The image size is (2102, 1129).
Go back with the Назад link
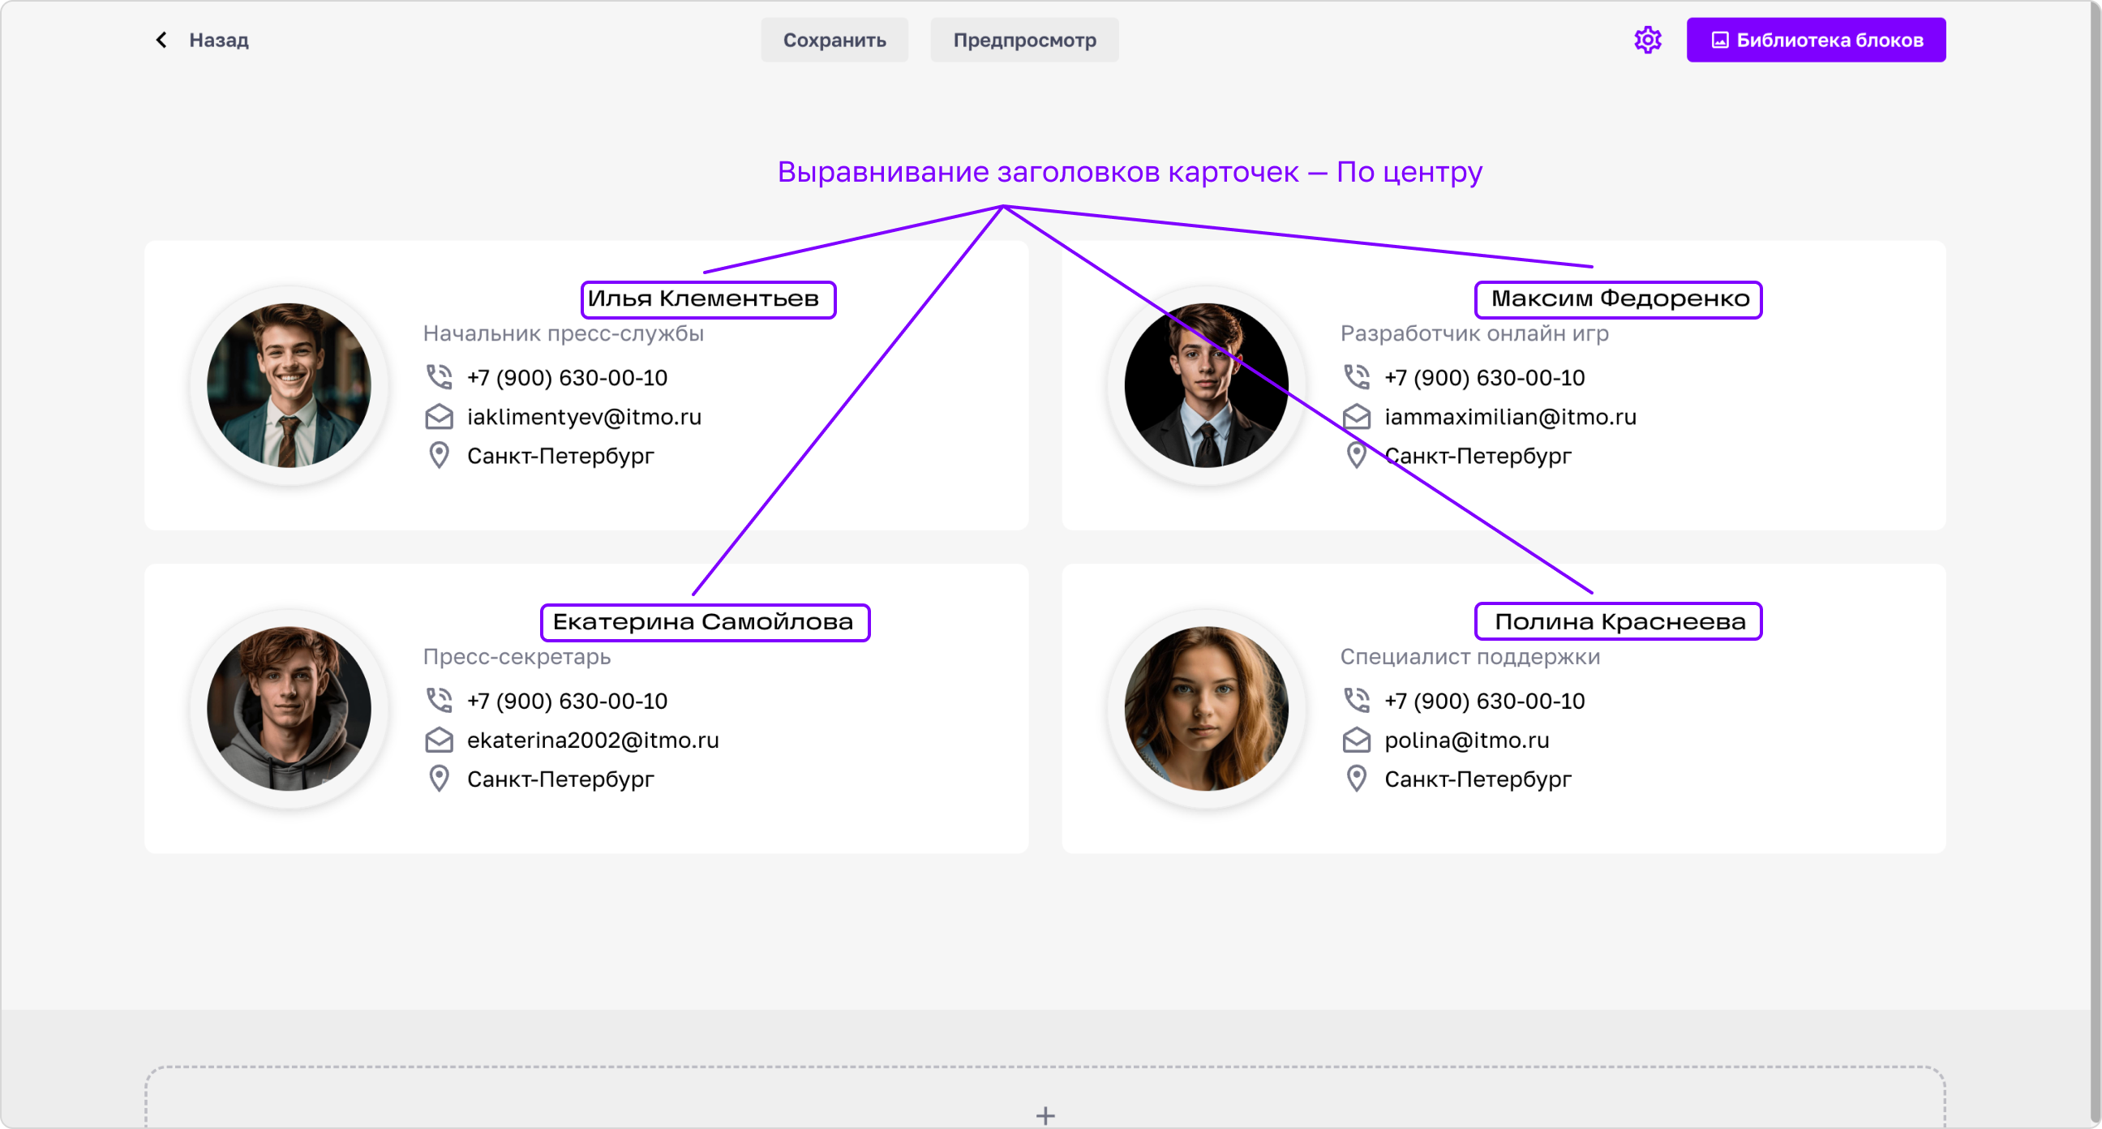click(x=219, y=40)
